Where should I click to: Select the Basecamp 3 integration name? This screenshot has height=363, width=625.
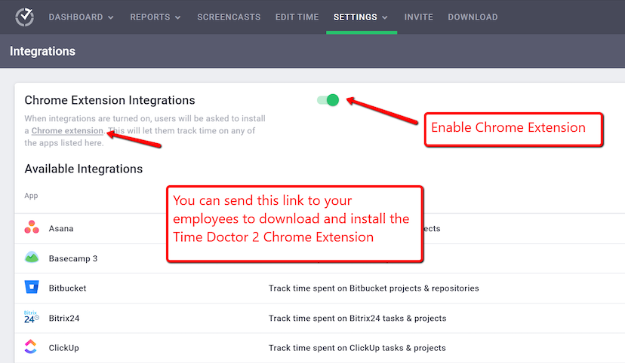(73, 258)
